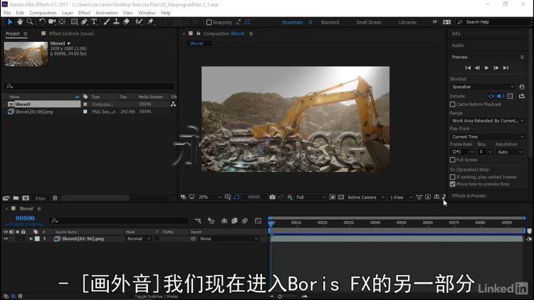Enable the Full Screen checkbox
This screenshot has height=300, width=534.
(x=453, y=160)
